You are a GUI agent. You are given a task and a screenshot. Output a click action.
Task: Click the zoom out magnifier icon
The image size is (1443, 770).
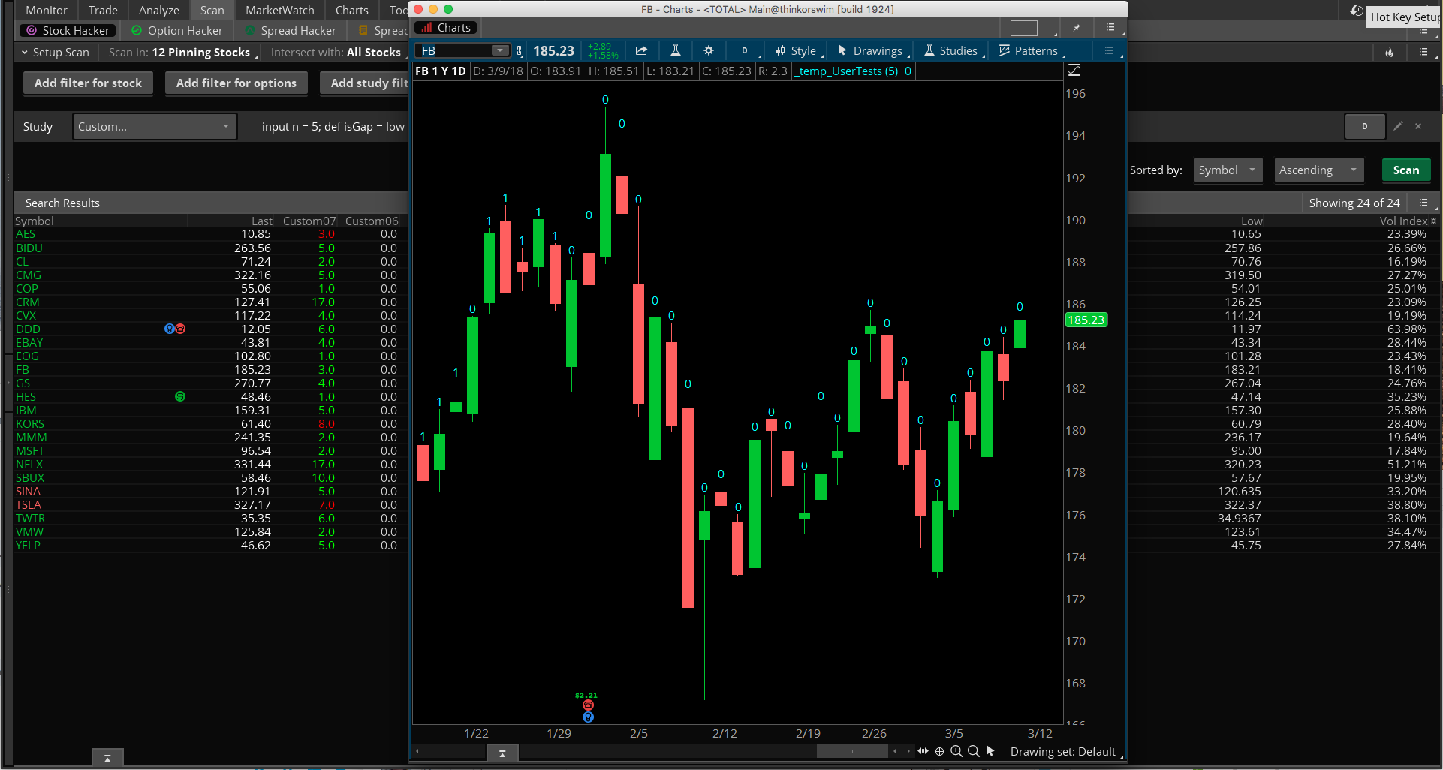tap(974, 751)
